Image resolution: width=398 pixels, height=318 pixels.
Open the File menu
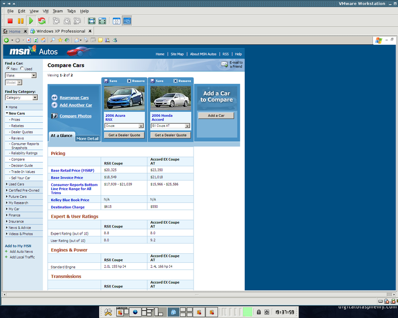pyautogui.click(x=10, y=11)
